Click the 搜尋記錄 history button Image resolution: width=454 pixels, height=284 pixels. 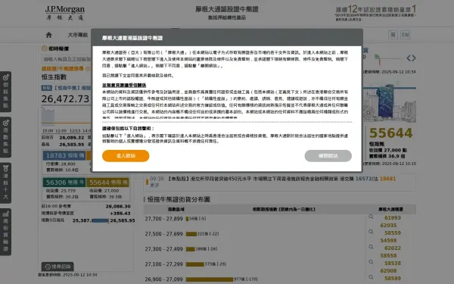58,267
